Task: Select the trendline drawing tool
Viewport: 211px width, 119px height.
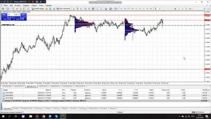Action: coord(171,9)
